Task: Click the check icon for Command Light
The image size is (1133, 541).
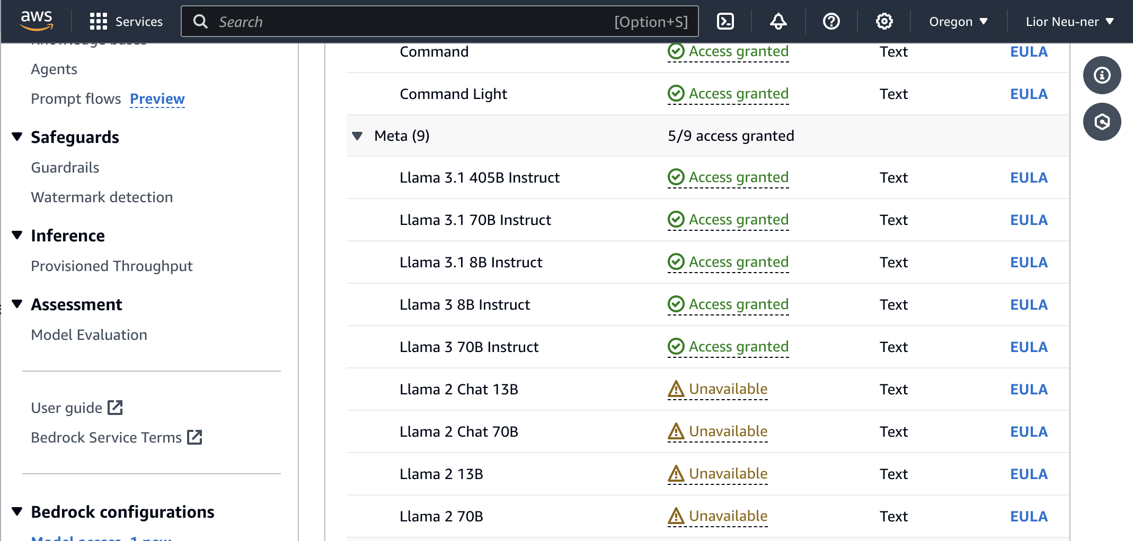Action: (x=676, y=94)
